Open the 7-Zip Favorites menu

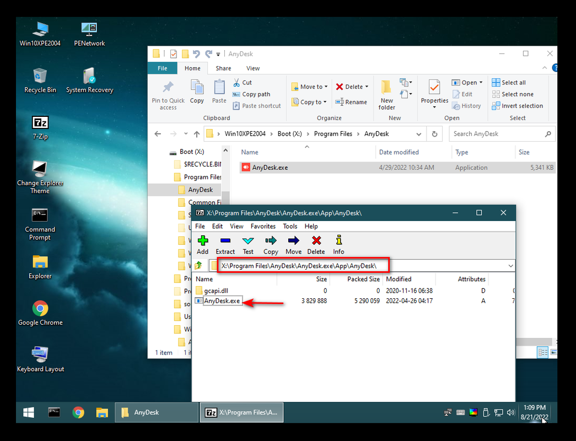point(263,227)
